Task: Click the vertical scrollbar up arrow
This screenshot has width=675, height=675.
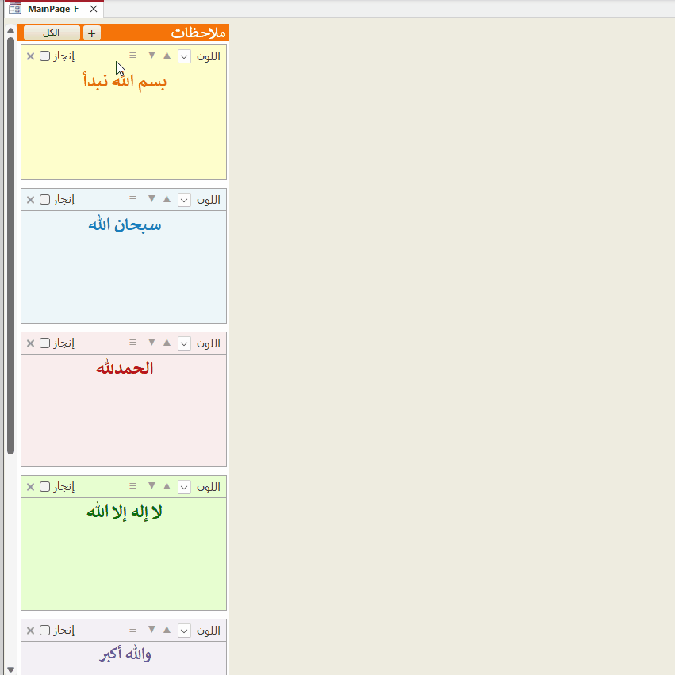Action: pyautogui.click(x=10, y=30)
